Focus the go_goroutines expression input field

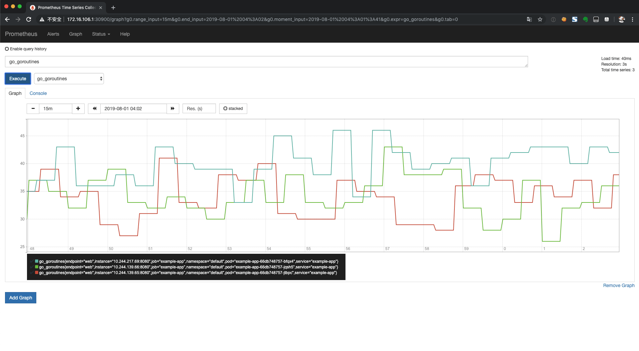click(x=267, y=62)
